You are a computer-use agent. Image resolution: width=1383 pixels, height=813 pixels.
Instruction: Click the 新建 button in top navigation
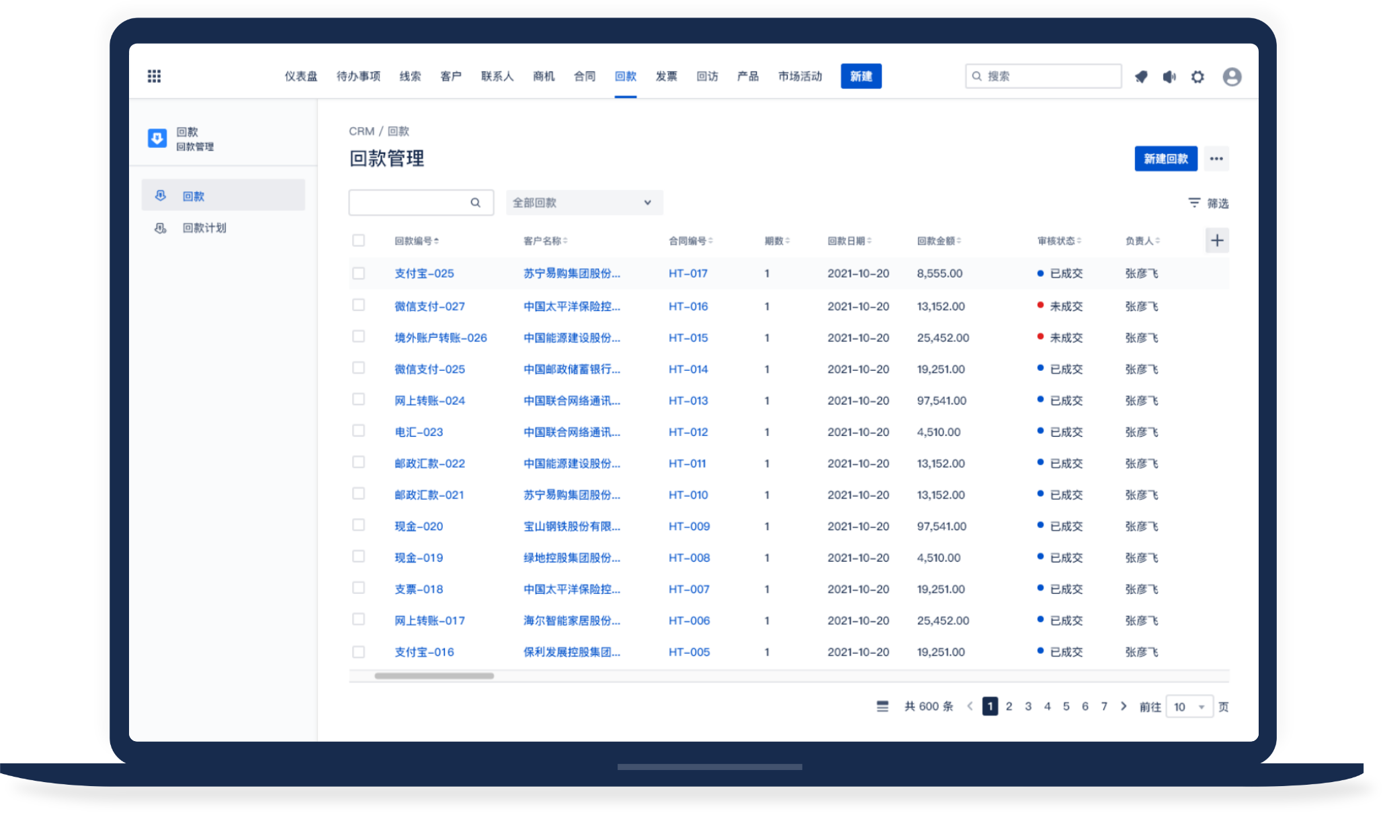click(861, 76)
